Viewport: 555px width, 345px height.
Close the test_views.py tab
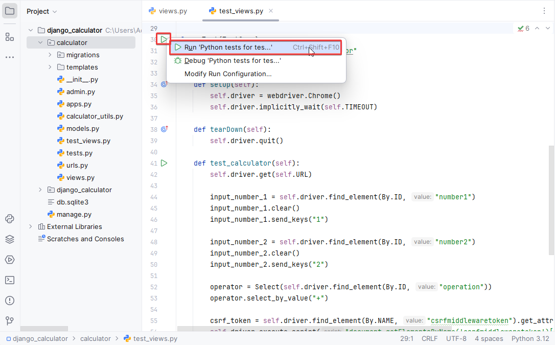[271, 11]
